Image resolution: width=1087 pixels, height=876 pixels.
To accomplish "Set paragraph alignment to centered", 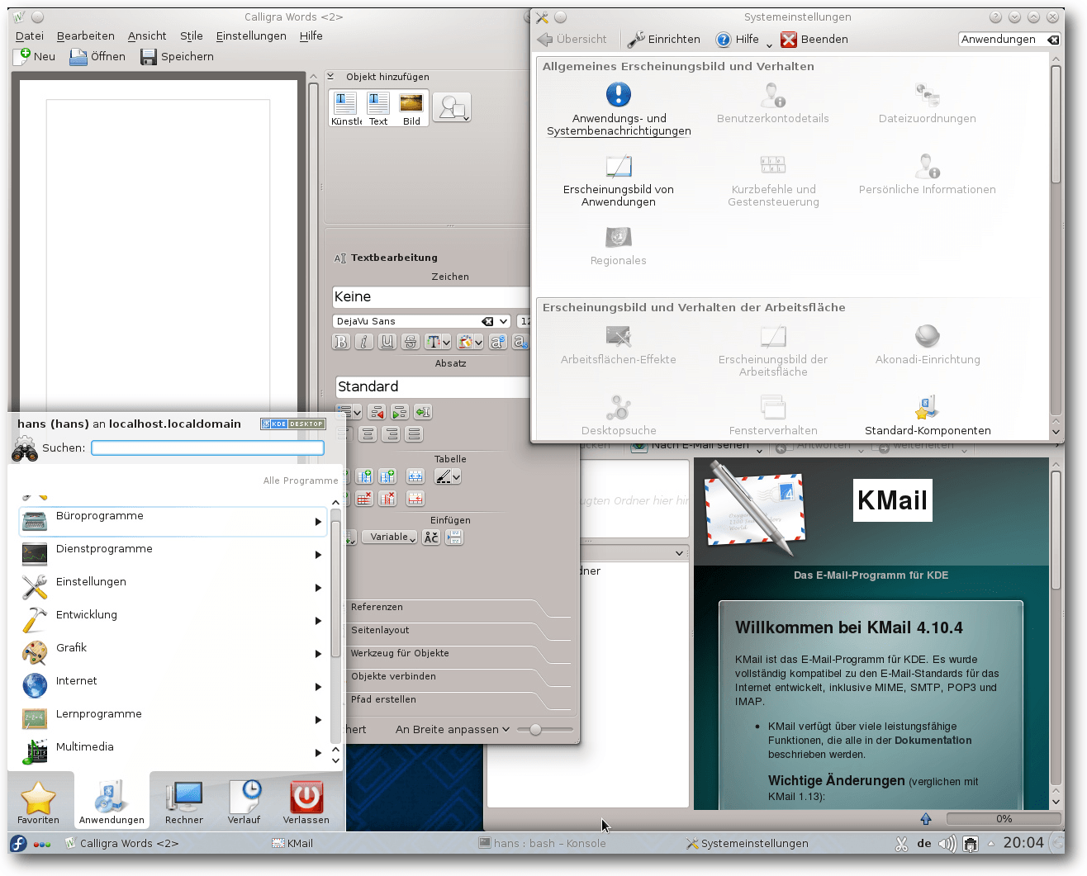I will [368, 434].
